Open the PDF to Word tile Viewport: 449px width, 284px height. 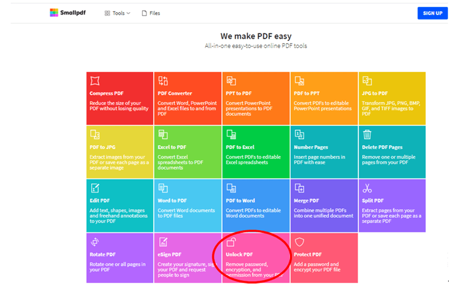coord(255,205)
